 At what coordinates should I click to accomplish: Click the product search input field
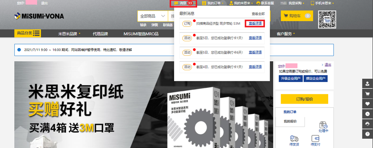(171, 16)
